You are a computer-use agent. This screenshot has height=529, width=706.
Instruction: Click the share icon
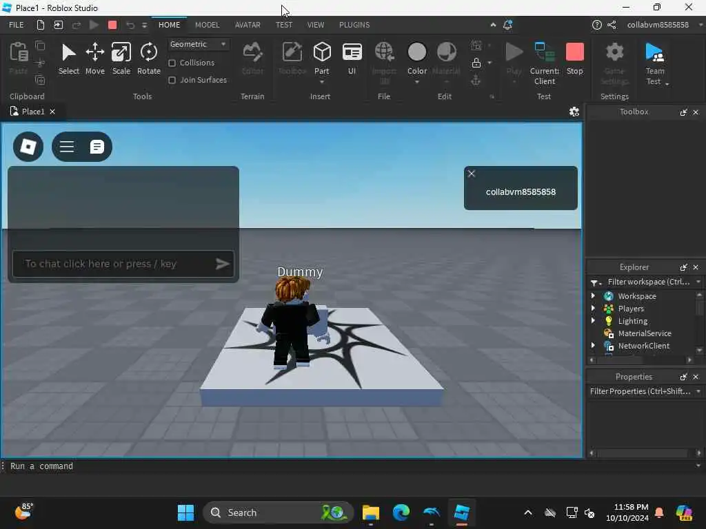pos(612,25)
